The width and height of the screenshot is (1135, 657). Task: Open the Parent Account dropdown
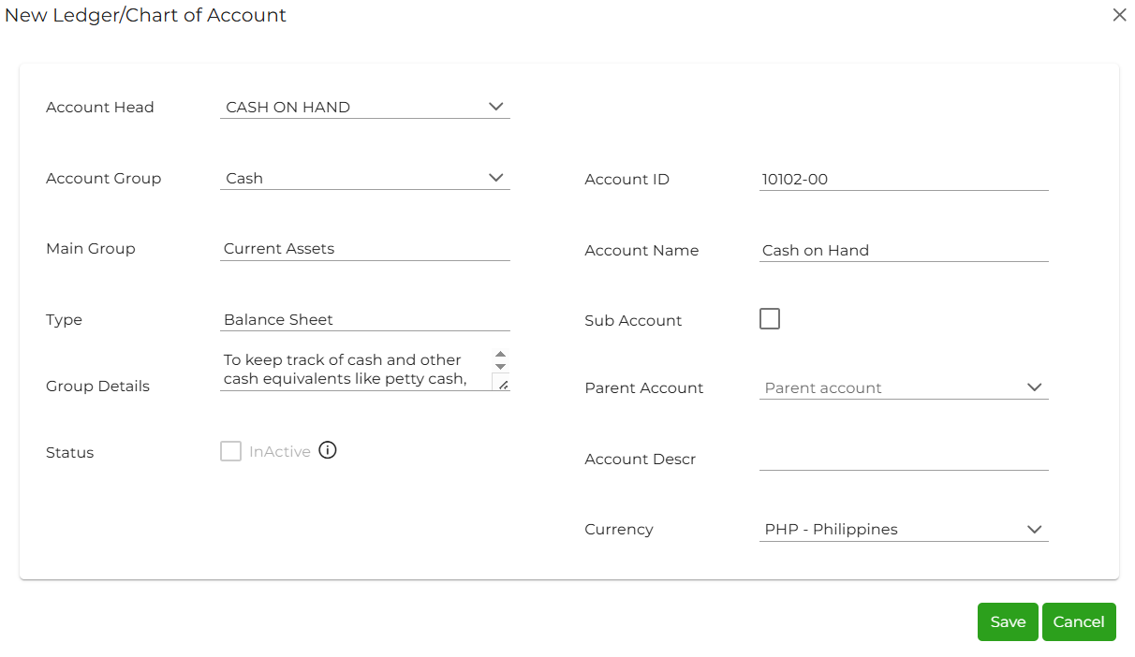click(903, 387)
